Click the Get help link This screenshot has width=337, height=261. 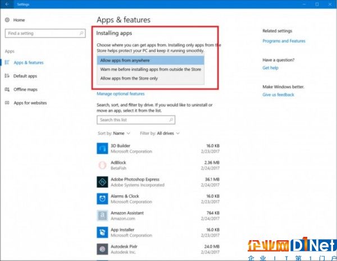point(270,68)
